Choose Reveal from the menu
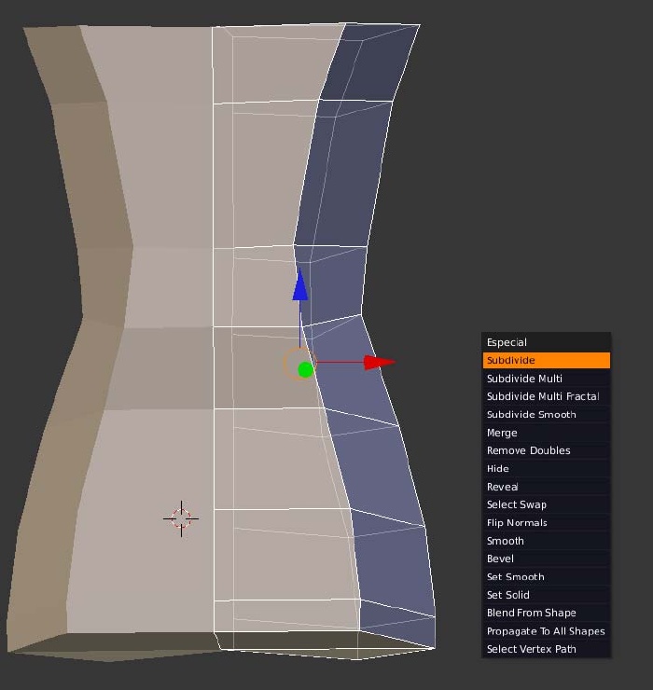Screen dimensions: 653x690 [546, 487]
